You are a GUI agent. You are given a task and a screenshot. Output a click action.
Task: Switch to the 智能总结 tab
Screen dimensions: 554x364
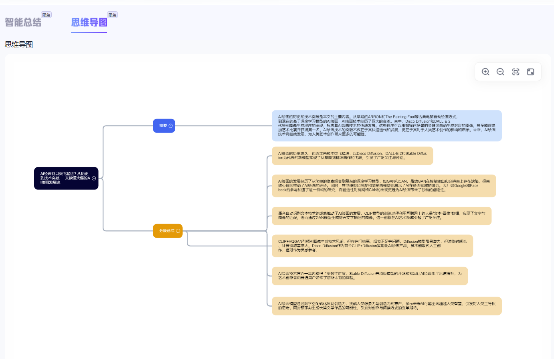click(23, 22)
